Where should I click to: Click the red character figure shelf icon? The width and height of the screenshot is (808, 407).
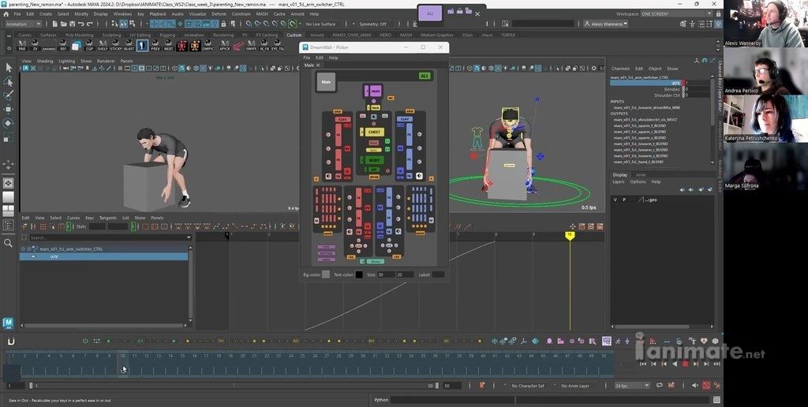click(182, 46)
